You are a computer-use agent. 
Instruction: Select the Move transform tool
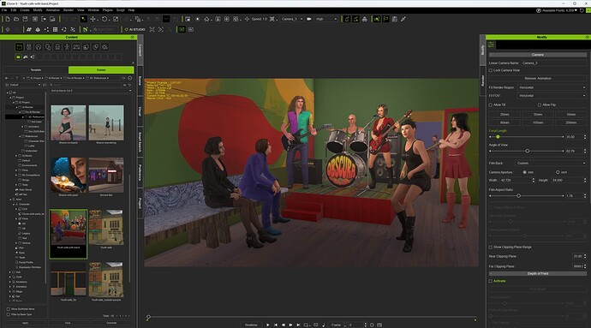pyautogui.click(x=93, y=19)
